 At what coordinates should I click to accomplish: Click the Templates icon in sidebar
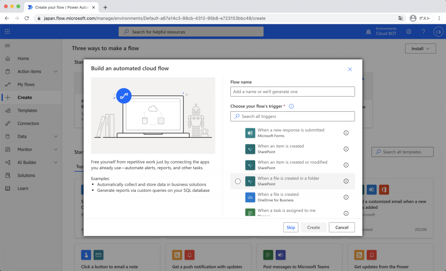(8, 110)
